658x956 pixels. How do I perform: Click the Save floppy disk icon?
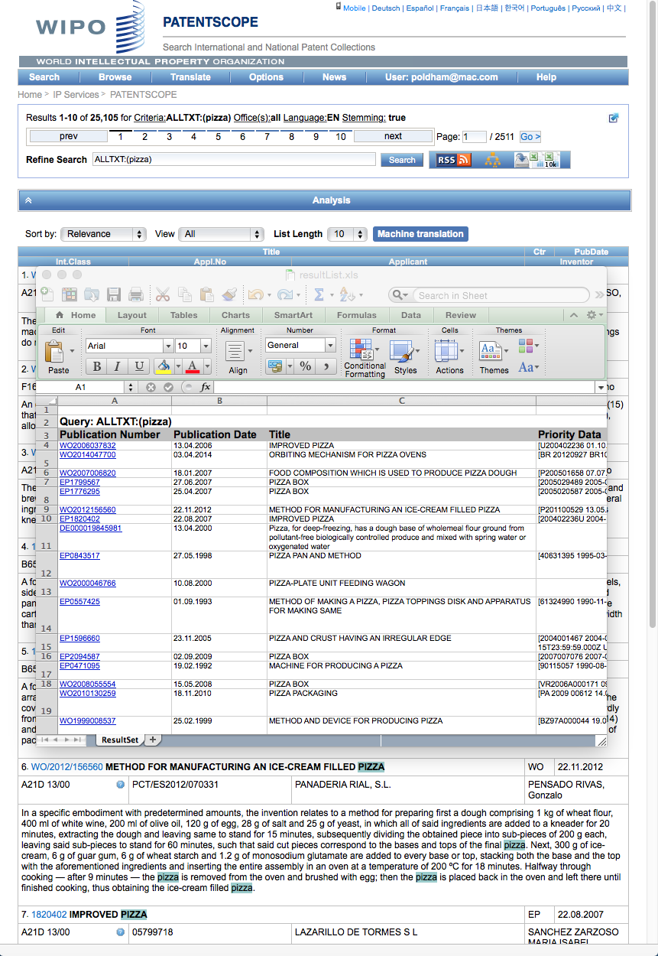tap(114, 294)
